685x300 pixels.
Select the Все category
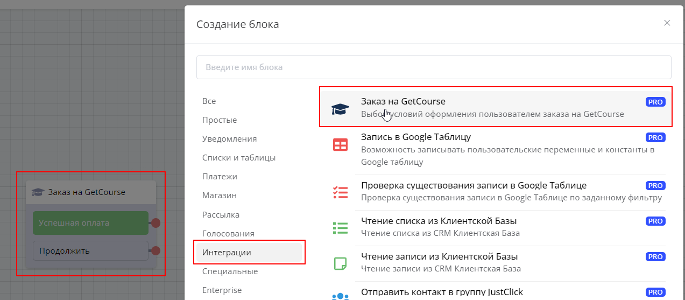tap(209, 101)
